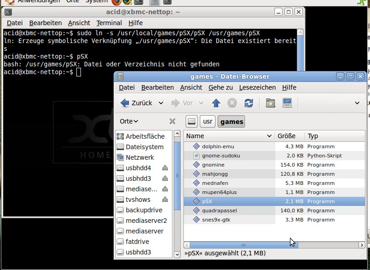
Task: Open Terminal menu in terminal window
Action: 109,23
